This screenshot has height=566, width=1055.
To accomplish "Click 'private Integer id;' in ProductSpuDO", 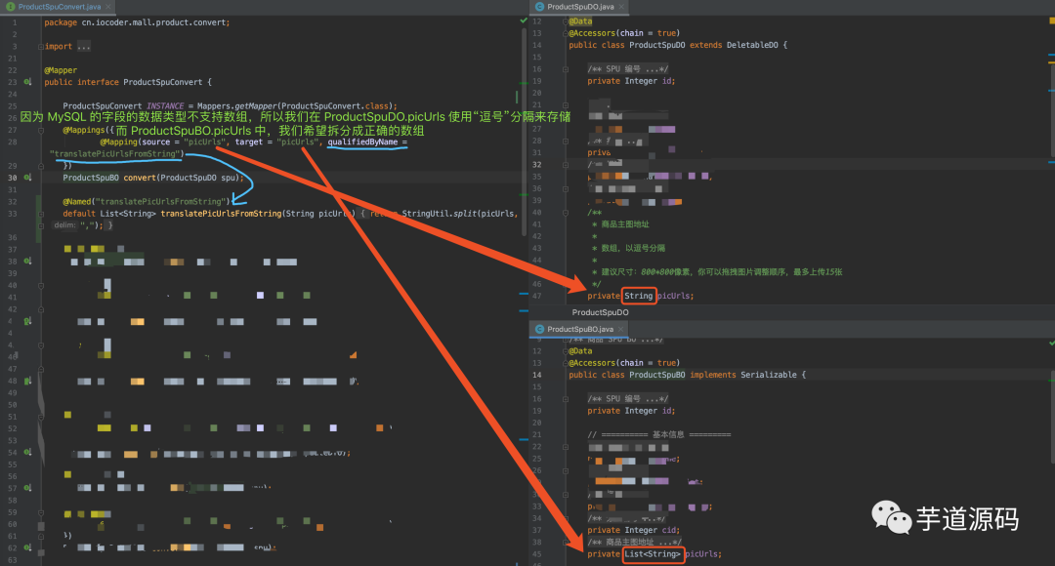I will click(631, 81).
